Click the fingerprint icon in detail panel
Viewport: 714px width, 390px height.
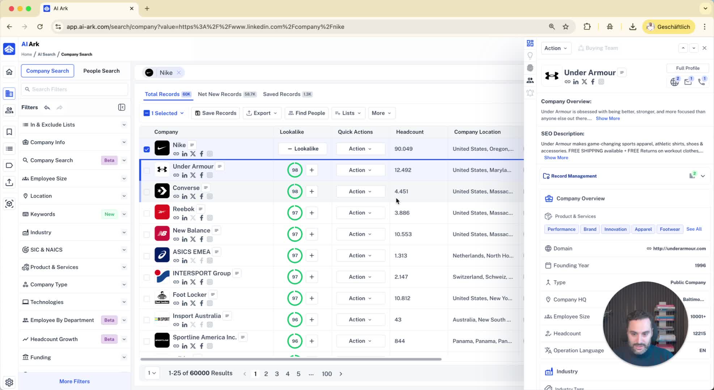click(x=530, y=68)
